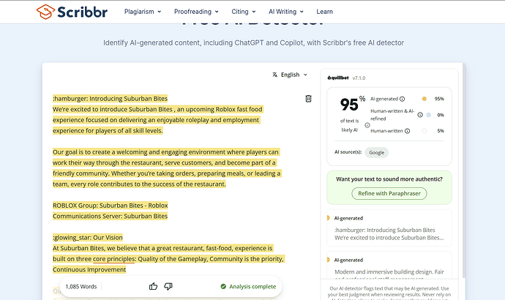
Task: Click the Citing dropdown chevron
Action: click(254, 12)
